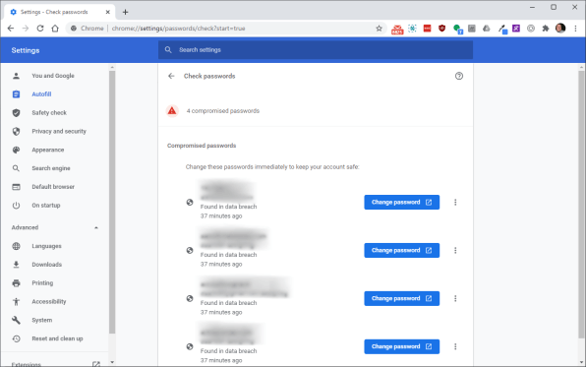This screenshot has height=367, width=586.
Task: Click the purple extension icon in toolbar
Action: pos(516,29)
